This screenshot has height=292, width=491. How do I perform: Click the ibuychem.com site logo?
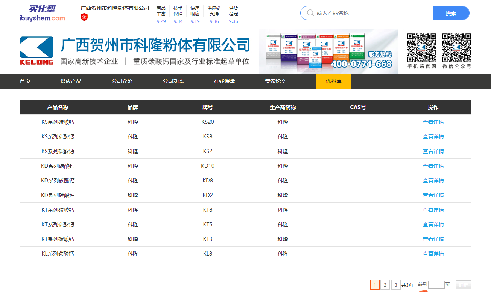(42, 14)
